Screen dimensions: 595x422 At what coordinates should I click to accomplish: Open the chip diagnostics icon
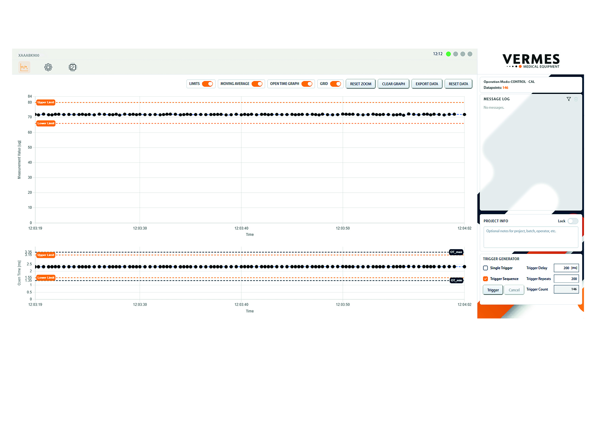click(x=73, y=67)
